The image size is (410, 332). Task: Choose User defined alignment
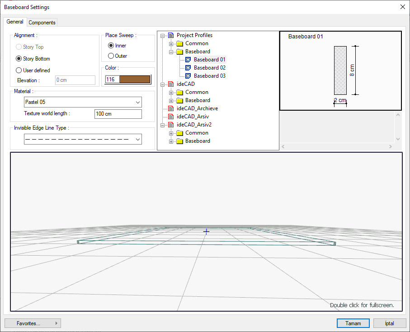[19, 70]
